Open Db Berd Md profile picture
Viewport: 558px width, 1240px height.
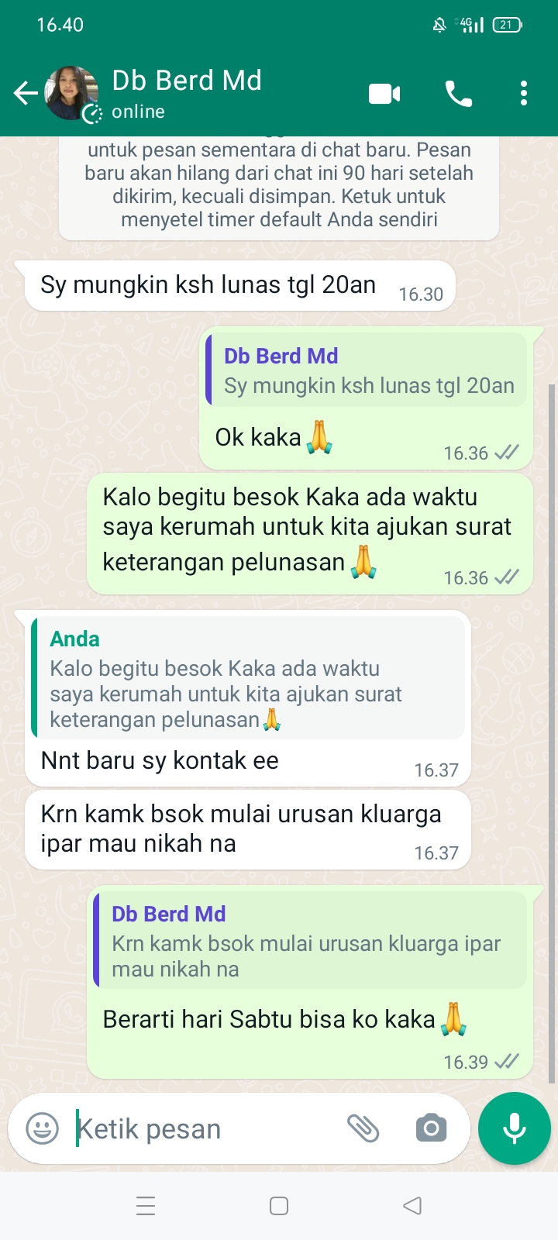(x=72, y=93)
